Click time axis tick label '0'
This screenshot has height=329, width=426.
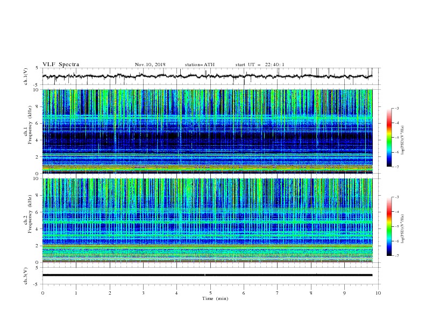(x=42, y=293)
